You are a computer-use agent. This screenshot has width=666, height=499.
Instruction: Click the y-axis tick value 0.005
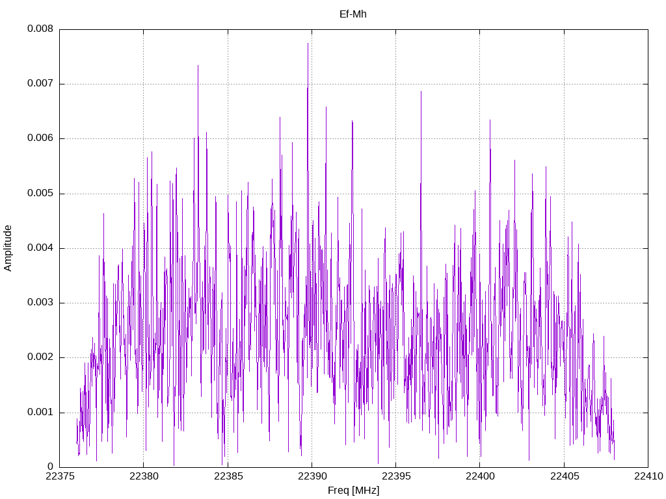point(40,194)
